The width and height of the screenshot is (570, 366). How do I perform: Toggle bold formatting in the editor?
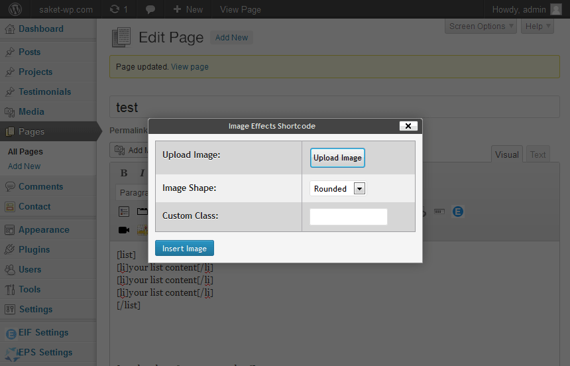click(124, 173)
